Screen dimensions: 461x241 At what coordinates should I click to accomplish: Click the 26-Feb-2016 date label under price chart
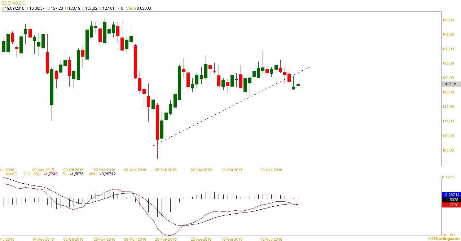click(166, 170)
